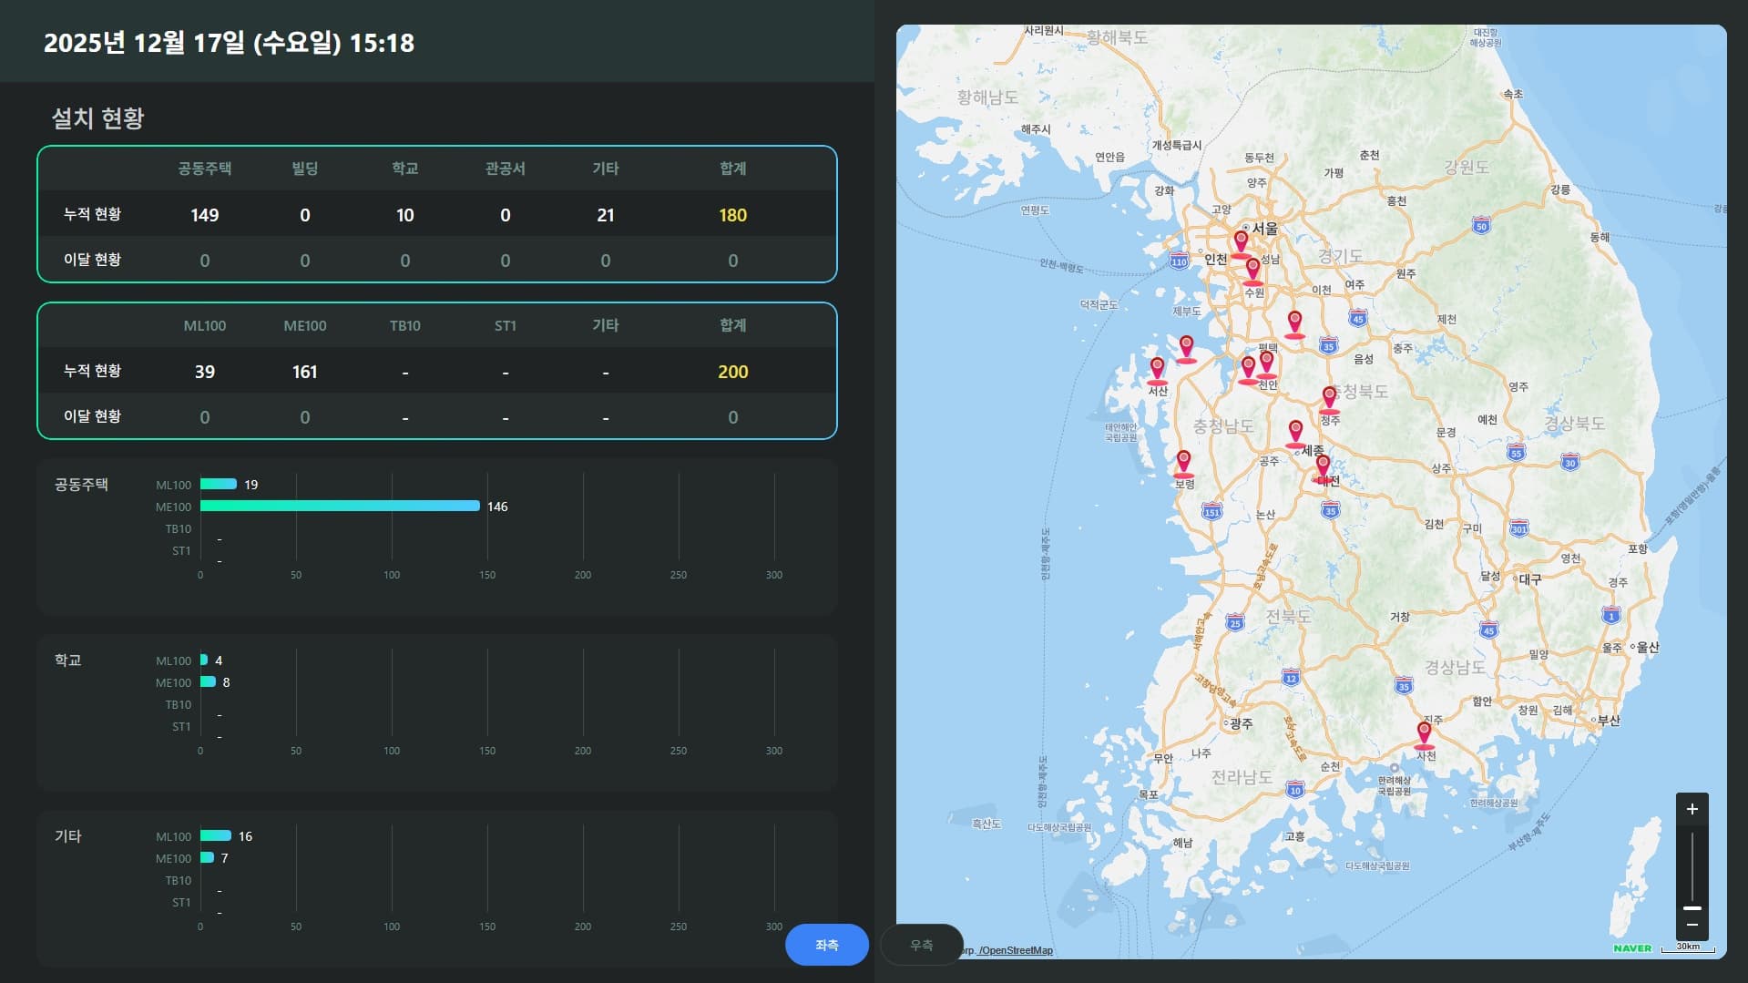Click the map zoom slider handle
The image size is (1748, 983).
click(x=1692, y=907)
